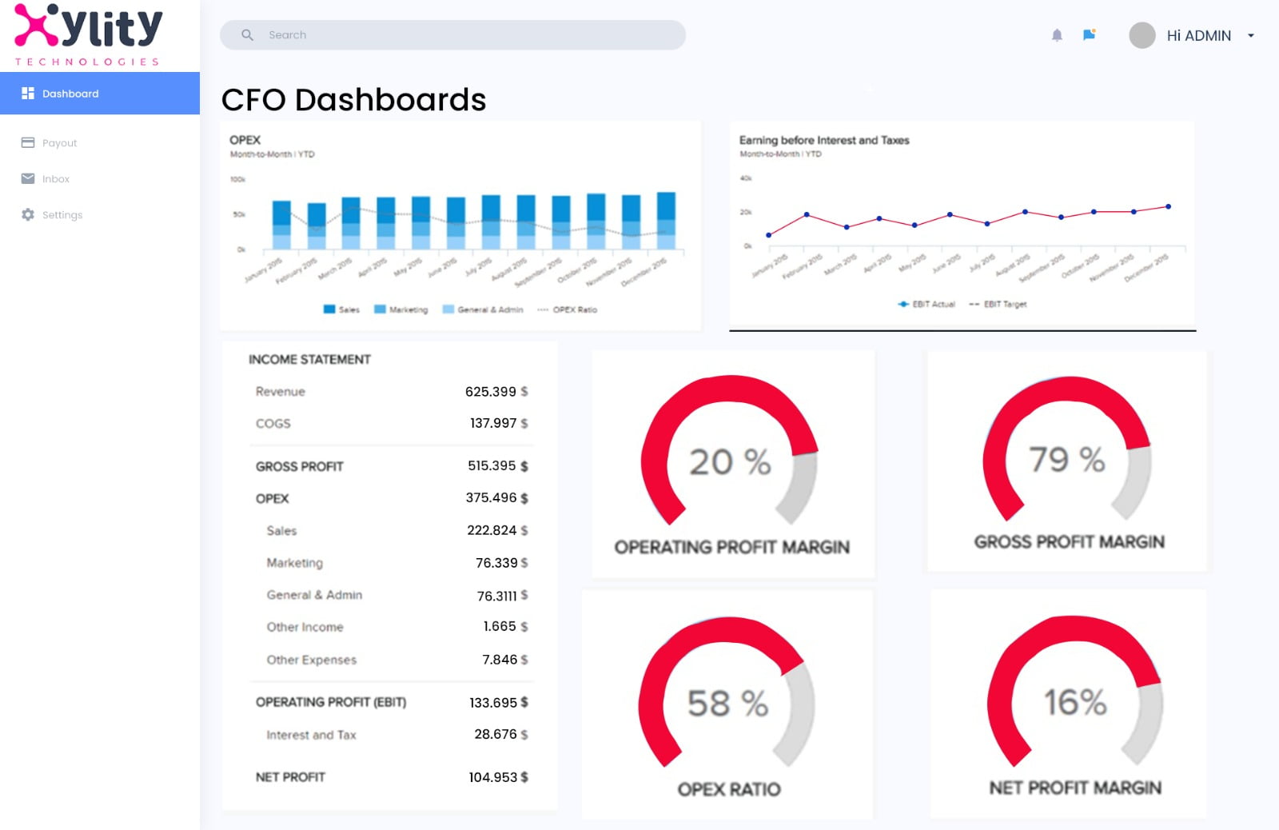Click Interest and Tax row label
The width and height of the screenshot is (1279, 830).
coord(311,735)
